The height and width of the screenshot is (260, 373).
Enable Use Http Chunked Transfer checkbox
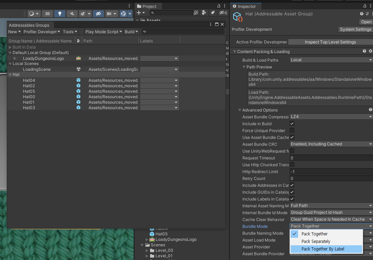coord(292,165)
